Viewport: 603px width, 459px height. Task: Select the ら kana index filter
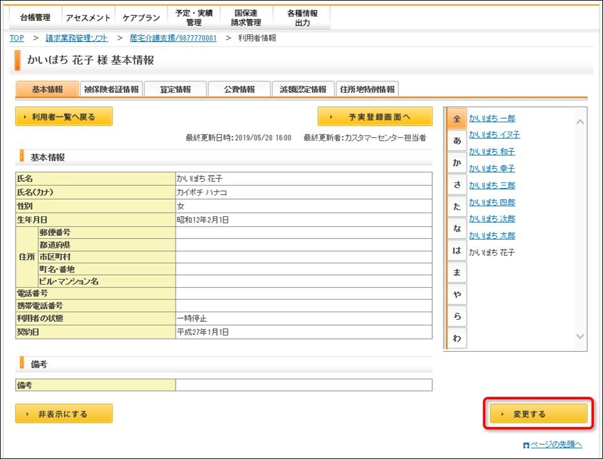tap(457, 316)
